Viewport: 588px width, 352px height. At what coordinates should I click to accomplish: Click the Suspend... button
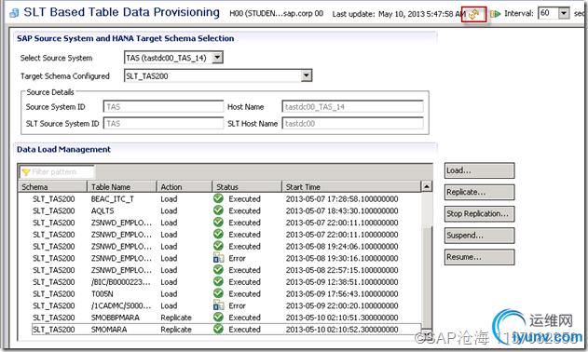click(479, 236)
